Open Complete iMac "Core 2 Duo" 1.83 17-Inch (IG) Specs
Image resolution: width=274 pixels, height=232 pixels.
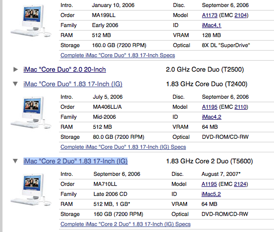pos(125,224)
